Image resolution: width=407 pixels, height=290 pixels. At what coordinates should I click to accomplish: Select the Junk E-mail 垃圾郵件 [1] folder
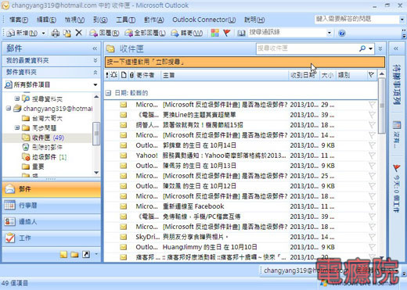coord(49,157)
